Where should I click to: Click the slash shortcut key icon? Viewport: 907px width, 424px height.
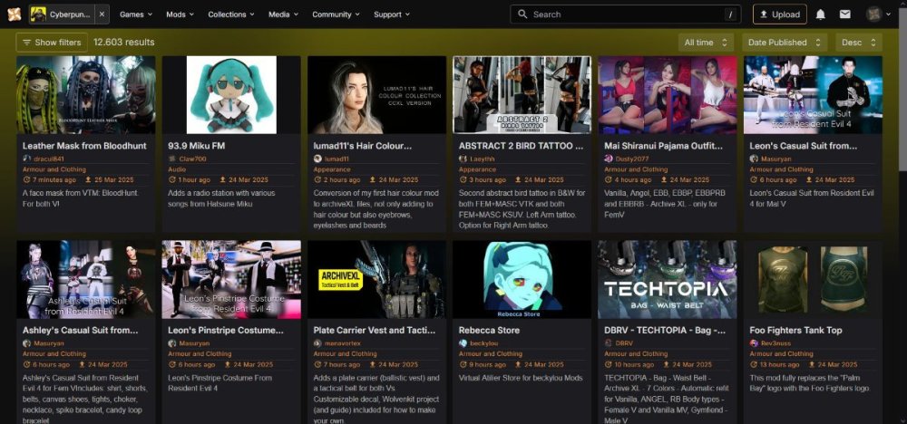click(730, 14)
